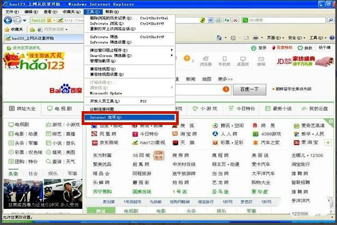337x225 pixels.
Task: Open the 安全(S) command bar dropdown
Action: [296, 38]
